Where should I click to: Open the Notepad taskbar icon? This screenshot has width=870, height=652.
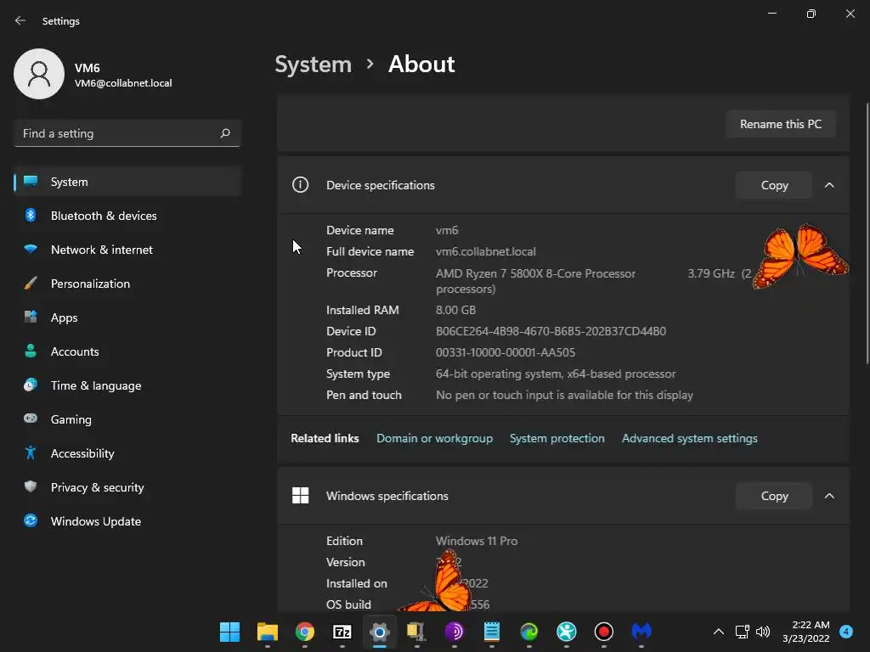492,632
